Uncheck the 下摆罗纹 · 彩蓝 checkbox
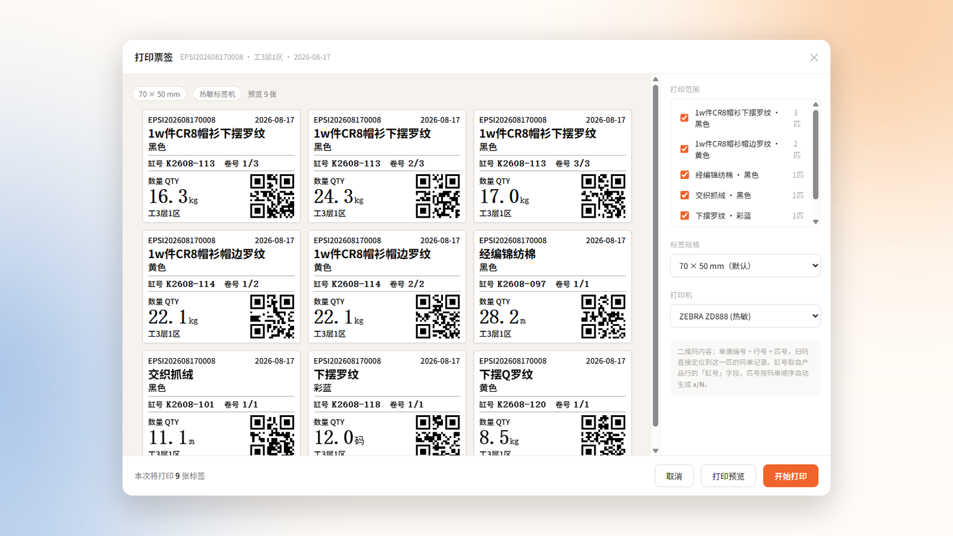 click(x=685, y=216)
